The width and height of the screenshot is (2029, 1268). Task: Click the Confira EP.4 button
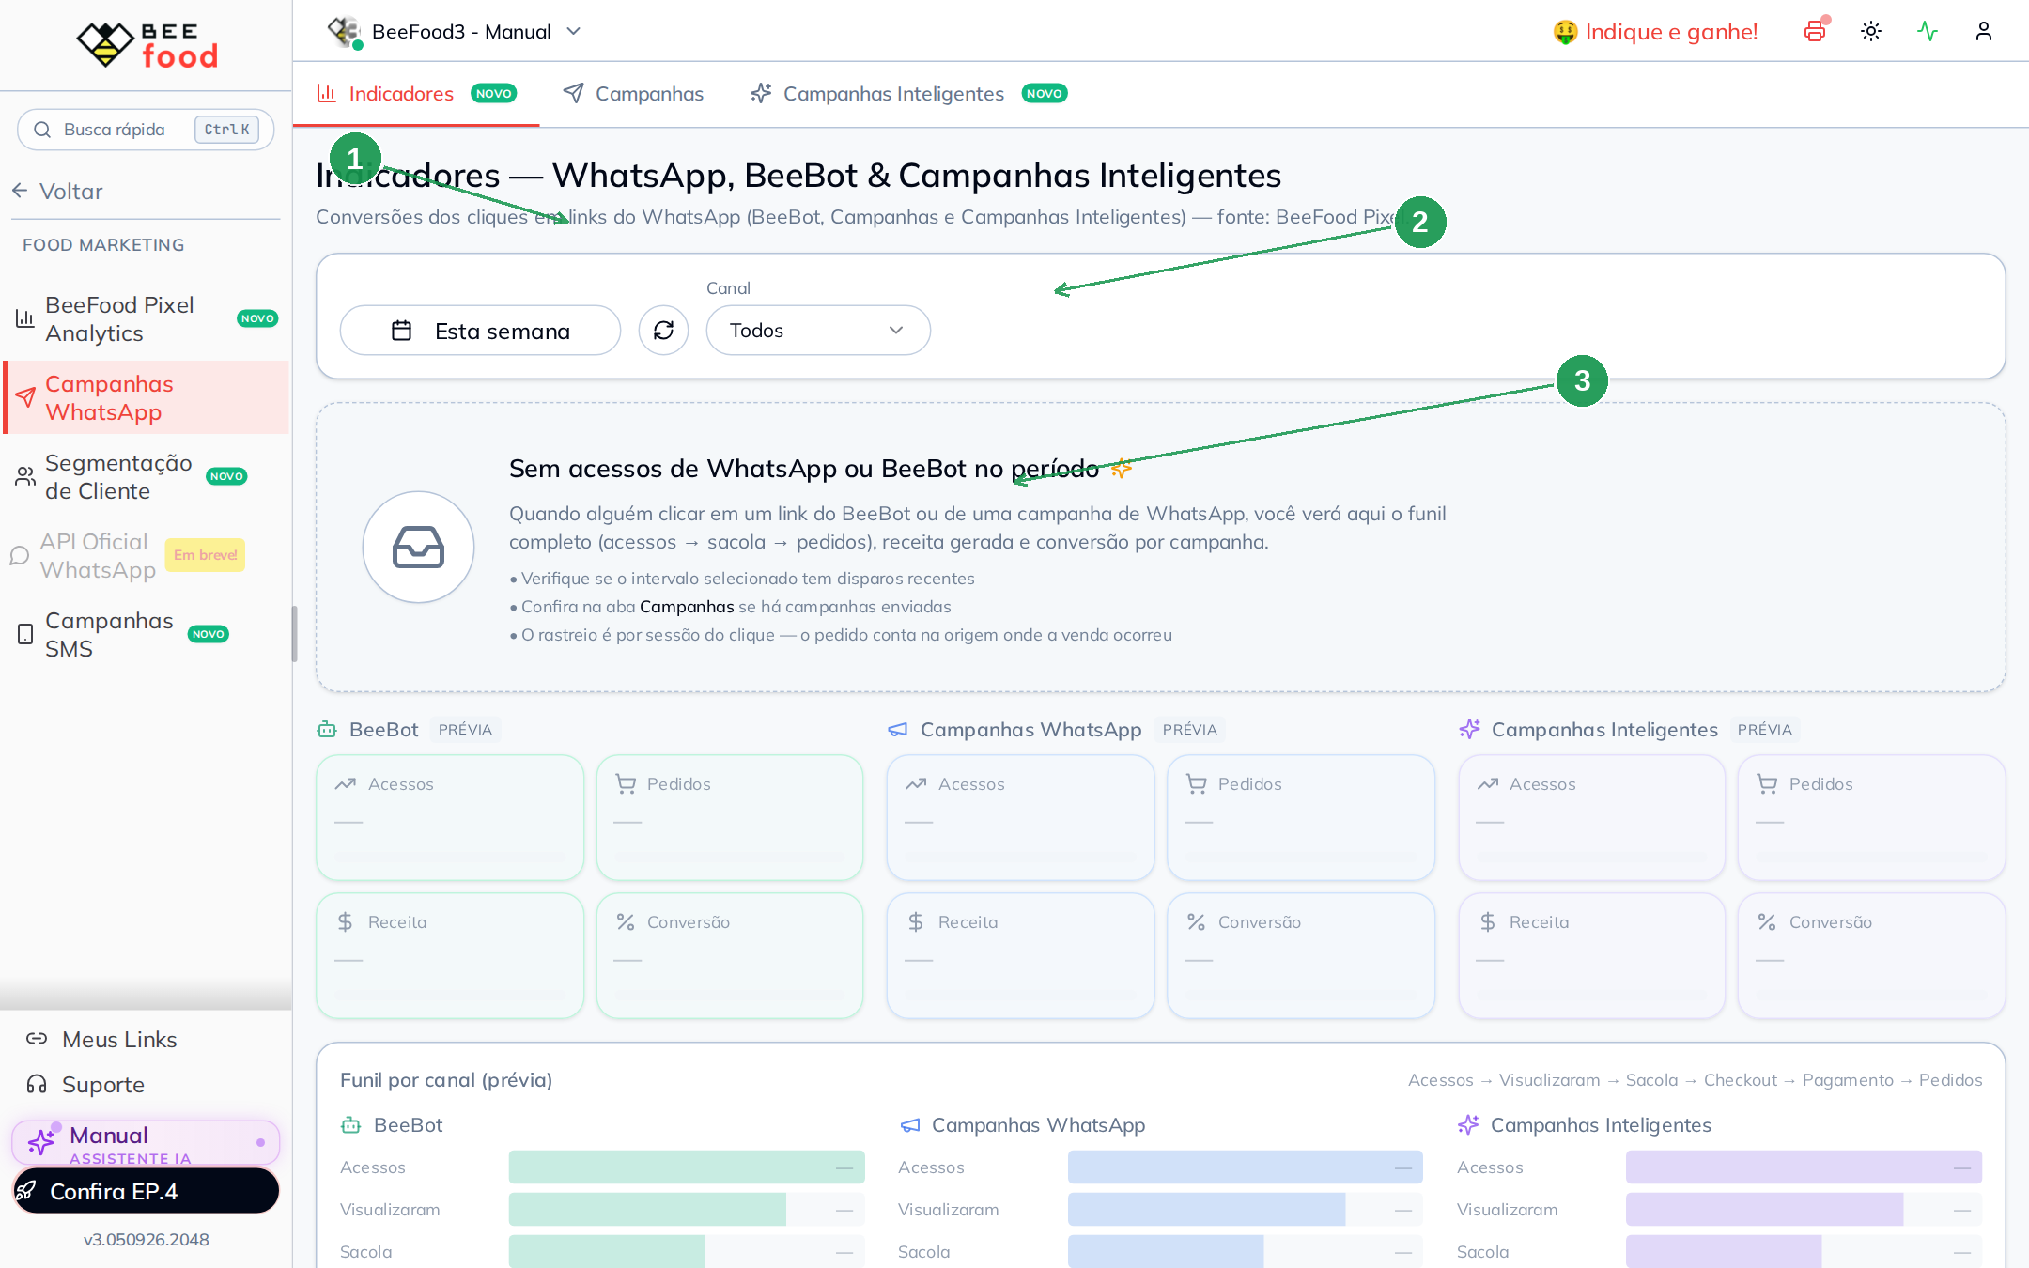[x=146, y=1191]
